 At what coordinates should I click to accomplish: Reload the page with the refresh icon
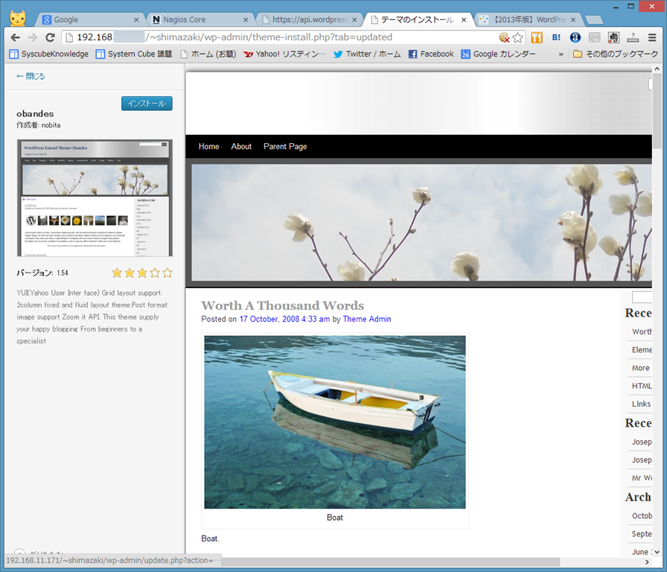click(50, 37)
